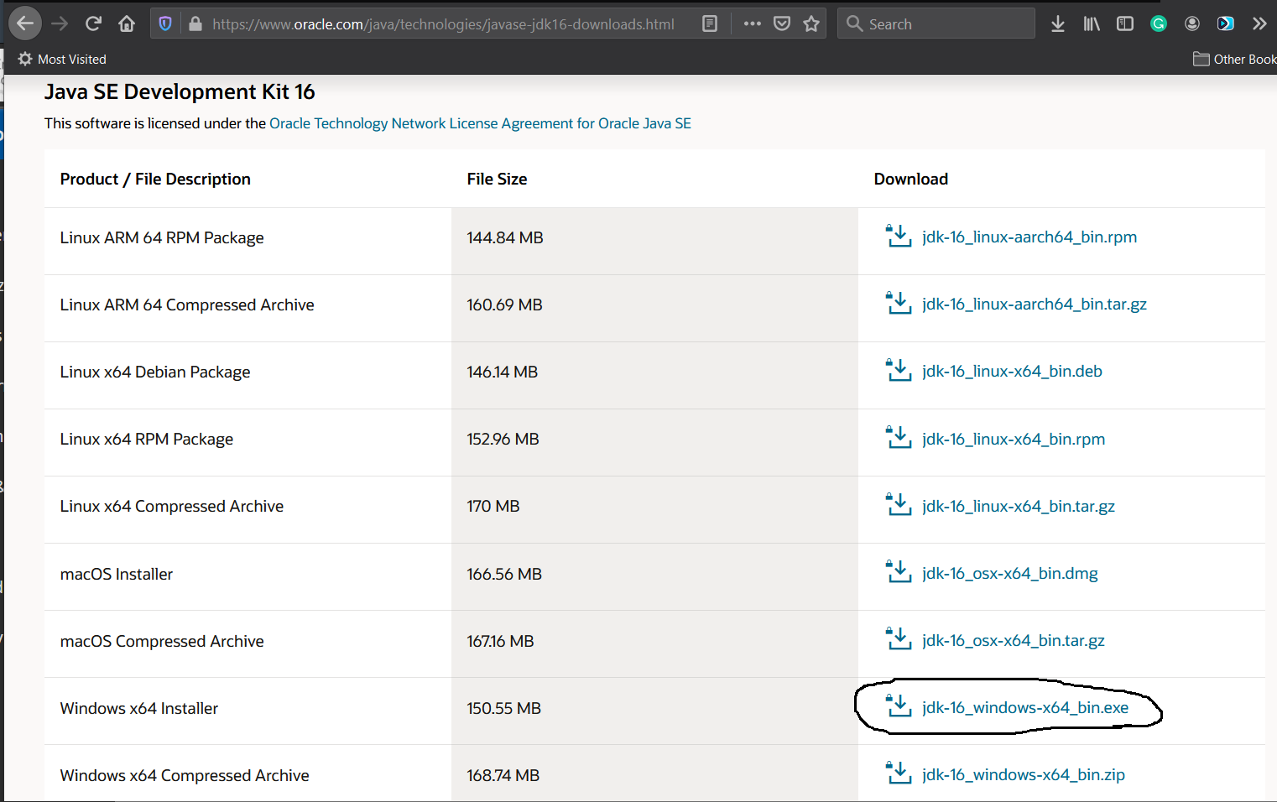Download jdk-16_linux-aarch64_bin.rpm
Screen dimensions: 1277x802
pos(1029,237)
